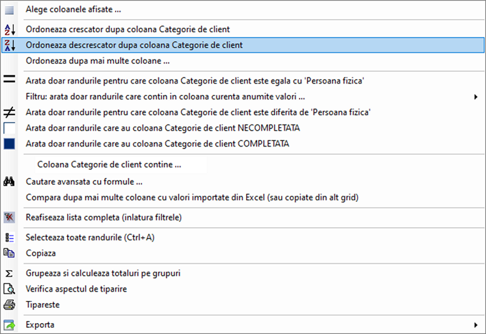Click the A-Z ascending sort icon
The height and width of the screenshot is (334, 486).
click(x=10, y=29)
